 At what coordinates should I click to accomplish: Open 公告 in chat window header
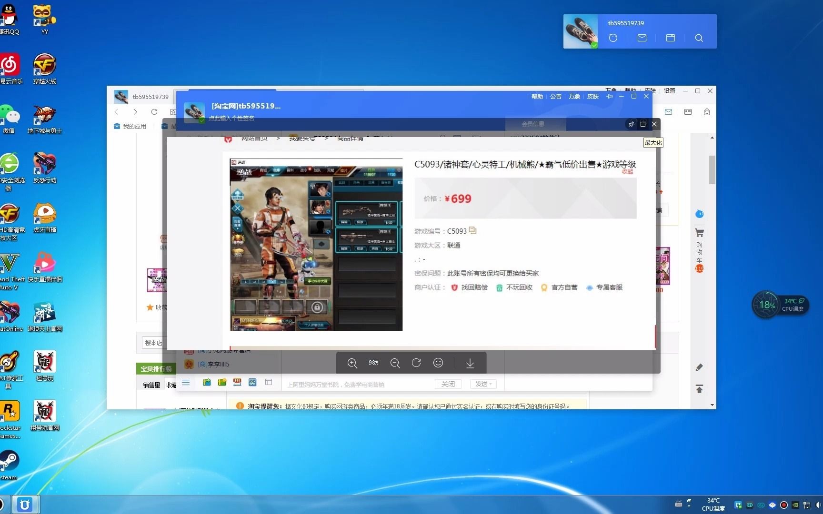(556, 96)
